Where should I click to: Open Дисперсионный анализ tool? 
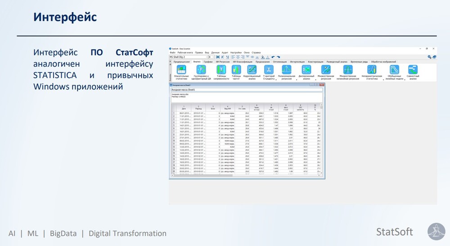[306, 72]
